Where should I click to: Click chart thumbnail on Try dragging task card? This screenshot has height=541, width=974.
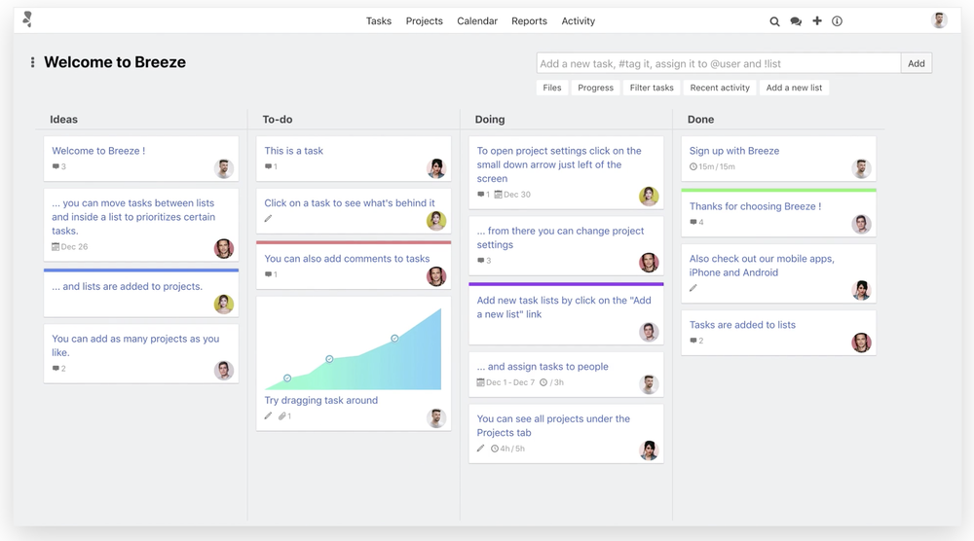click(354, 348)
